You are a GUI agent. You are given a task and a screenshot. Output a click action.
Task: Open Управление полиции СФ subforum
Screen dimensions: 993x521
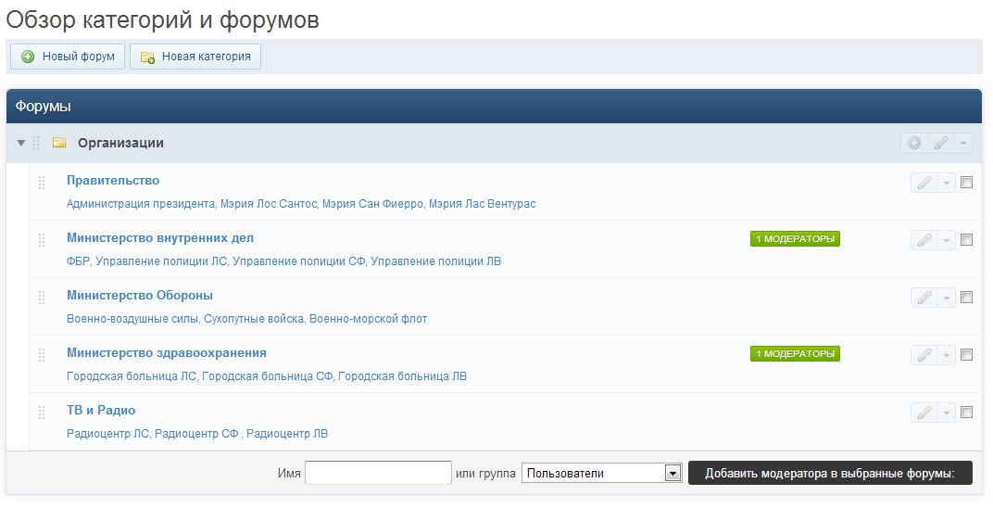(299, 261)
